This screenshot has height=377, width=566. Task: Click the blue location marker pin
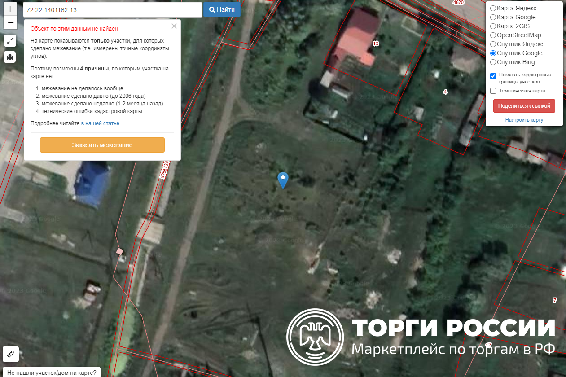(x=283, y=180)
